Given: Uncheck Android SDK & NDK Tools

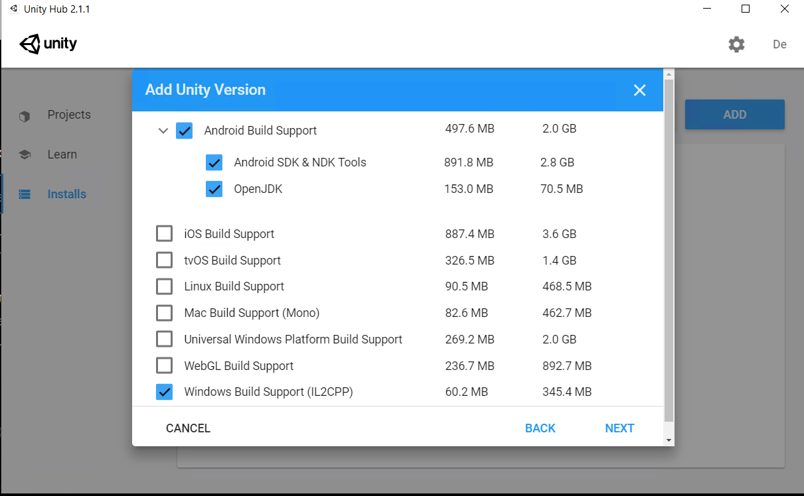Looking at the screenshot, I should (214, 162).
